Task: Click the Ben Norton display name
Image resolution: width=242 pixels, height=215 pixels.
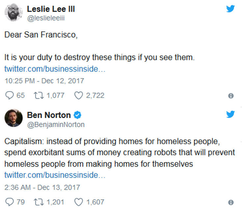Action: (49, 115)
